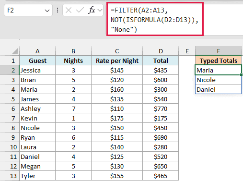
Task: Select column D header
Action: coord(161,51)
